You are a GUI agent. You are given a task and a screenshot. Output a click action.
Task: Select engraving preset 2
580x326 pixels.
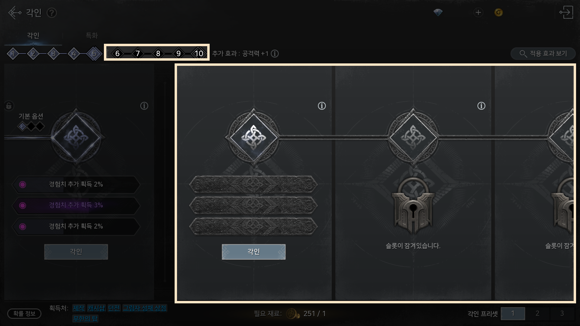click(x=537, y=313)
